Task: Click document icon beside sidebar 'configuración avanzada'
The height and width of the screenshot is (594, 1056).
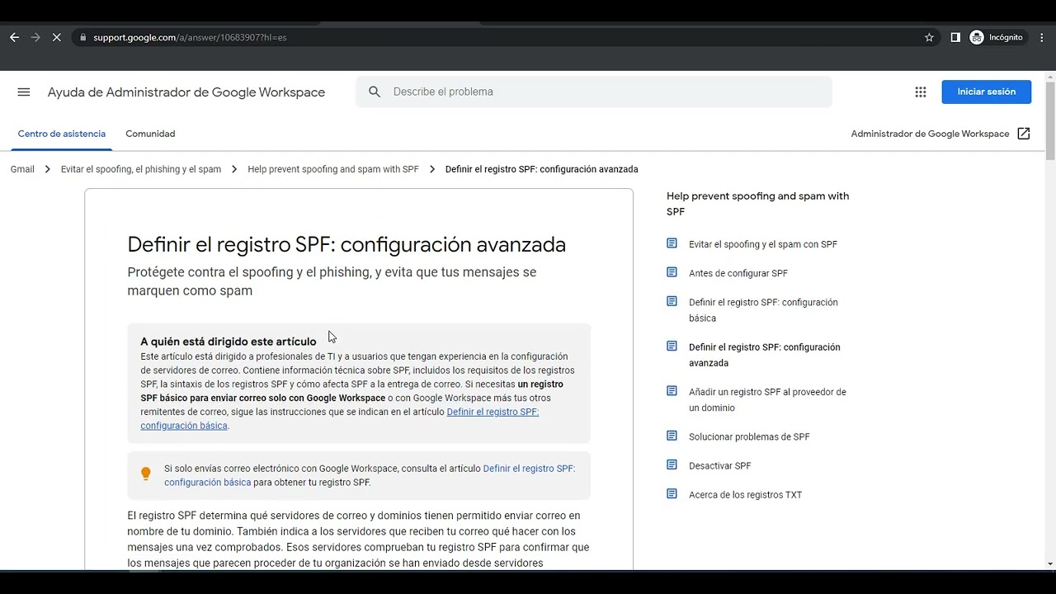Action: click(x=672, y=346)
